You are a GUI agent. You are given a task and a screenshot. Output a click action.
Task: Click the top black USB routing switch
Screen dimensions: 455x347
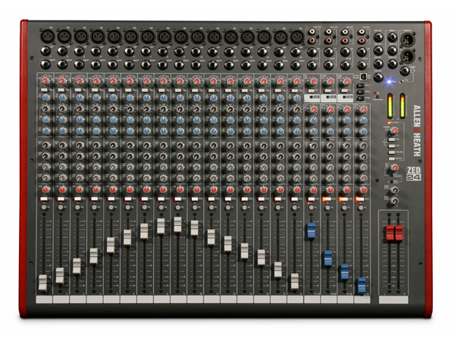pyautogui.click(x=359, y=86)
